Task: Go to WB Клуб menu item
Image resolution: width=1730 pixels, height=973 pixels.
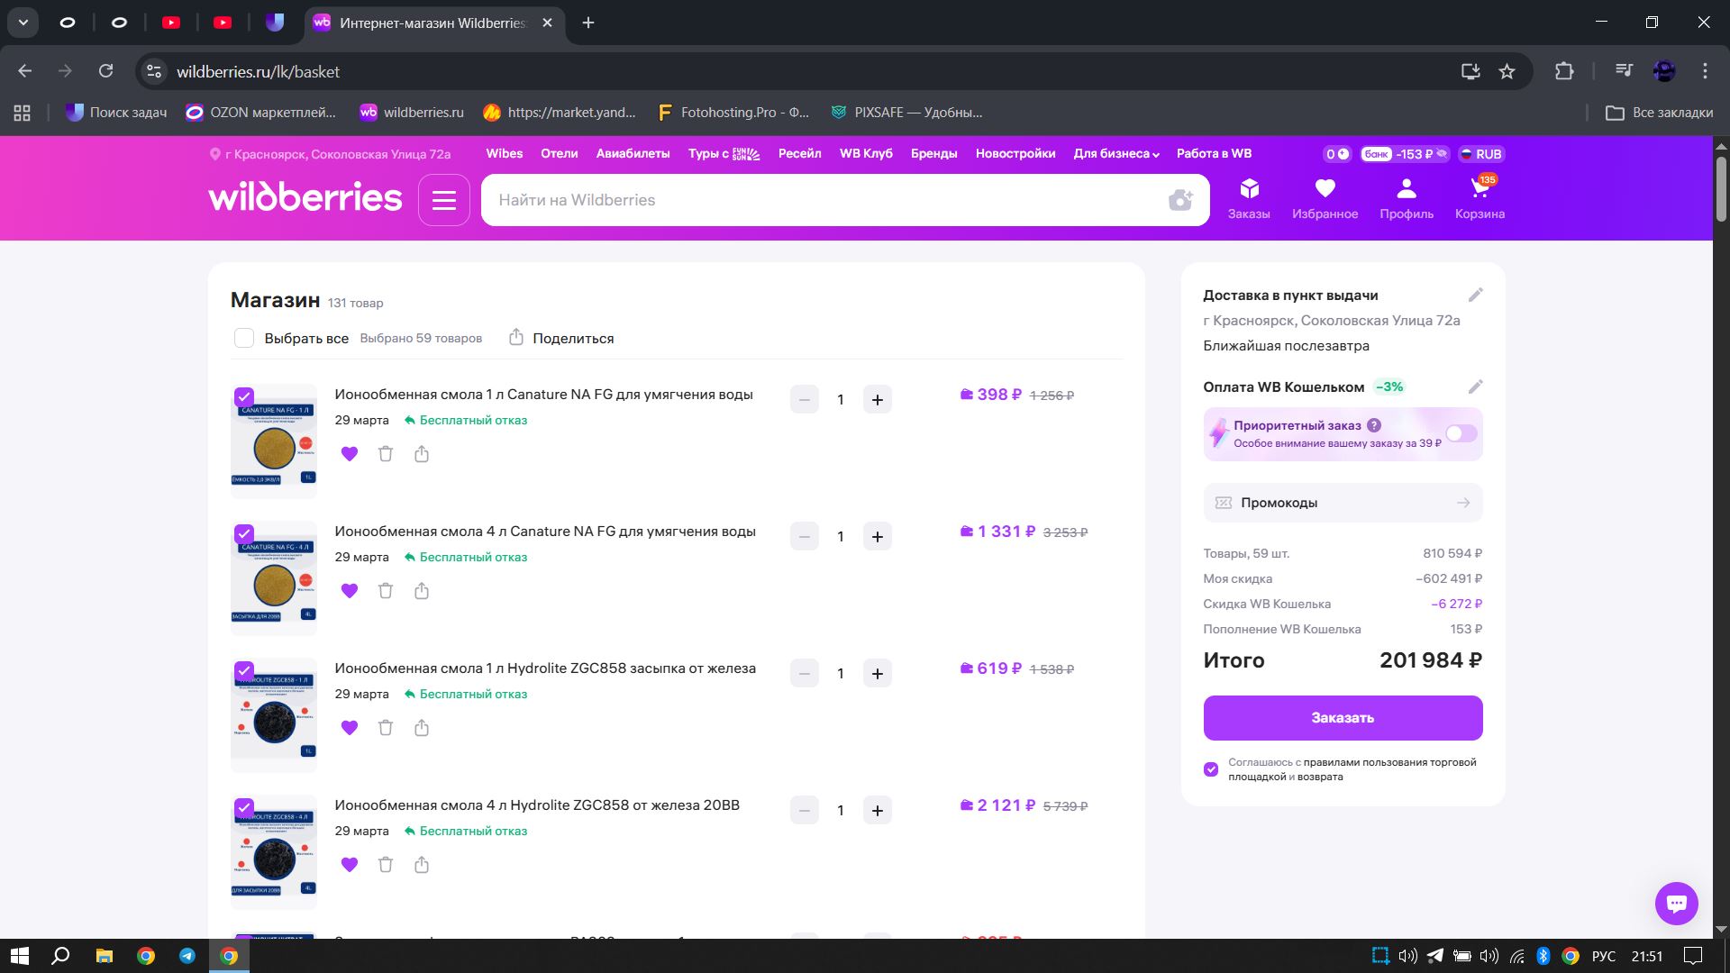Action: click(x=865, y=154)
